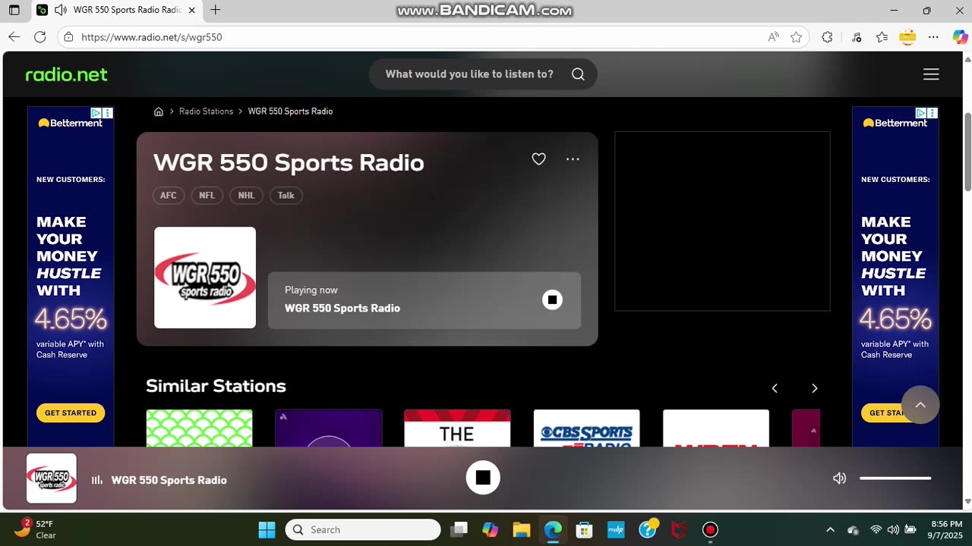Image resolution: width=972 pixels, height=546 pixels.
Task: Close the WGR 550 Sports Radio tab
Action: [x=191, y=11]
